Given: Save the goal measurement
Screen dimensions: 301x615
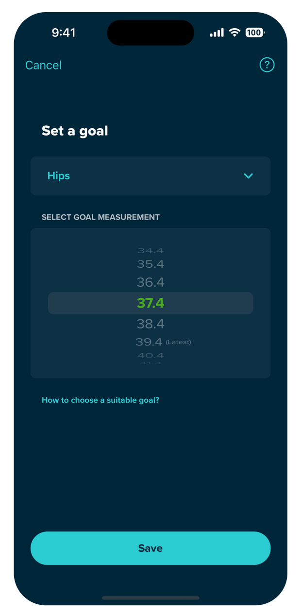Looking at the screenshot, I should click(150, 548).
